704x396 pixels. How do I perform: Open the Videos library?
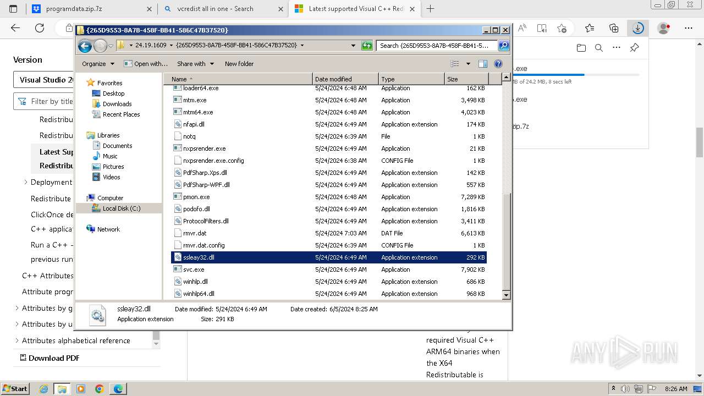click(x=111, y=177)
